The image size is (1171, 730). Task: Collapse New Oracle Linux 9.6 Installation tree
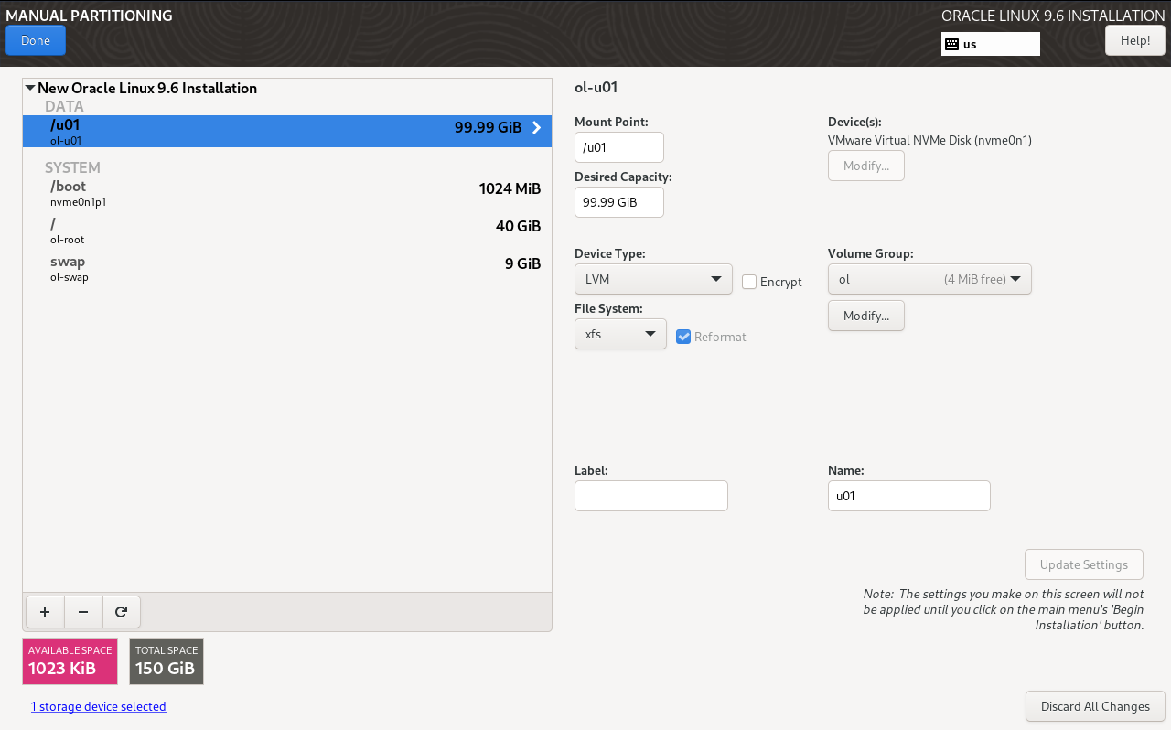[x=30, y=89]
